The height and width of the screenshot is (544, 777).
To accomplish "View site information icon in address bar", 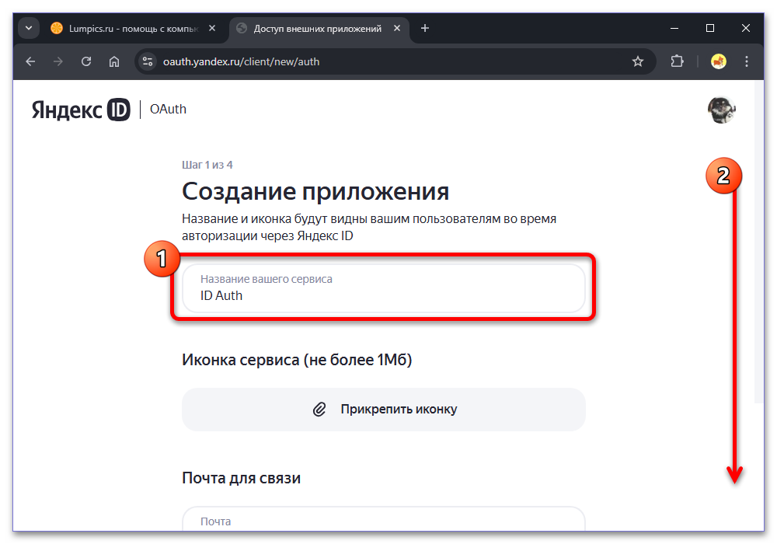I will click(x=147, y=61).
